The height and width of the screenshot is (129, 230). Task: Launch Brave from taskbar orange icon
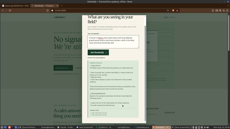point(9,127)
